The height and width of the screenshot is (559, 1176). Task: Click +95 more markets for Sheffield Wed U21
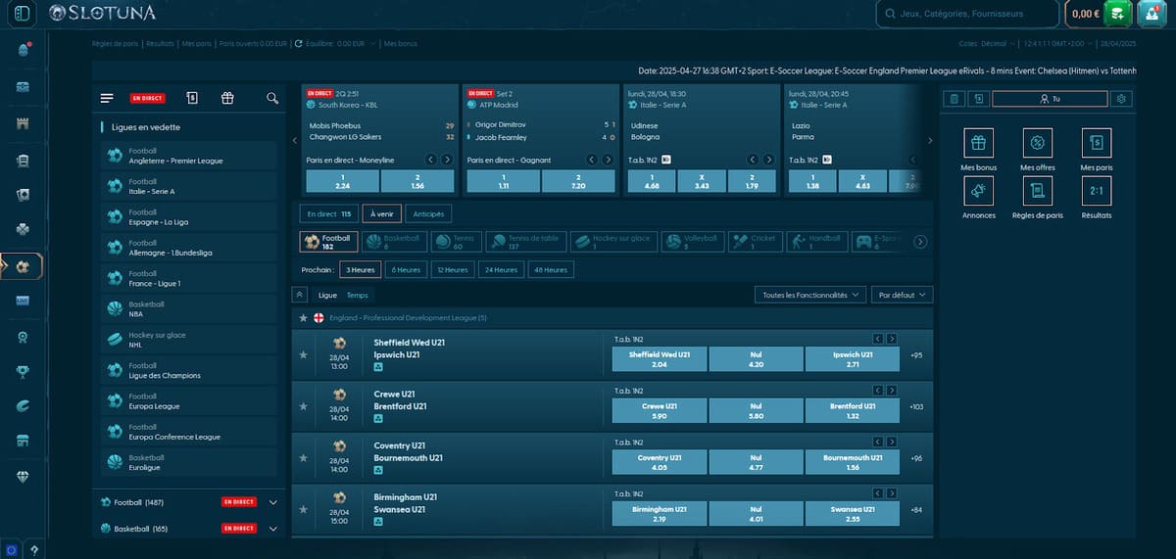pyautogui.click(x=916, y=355)
